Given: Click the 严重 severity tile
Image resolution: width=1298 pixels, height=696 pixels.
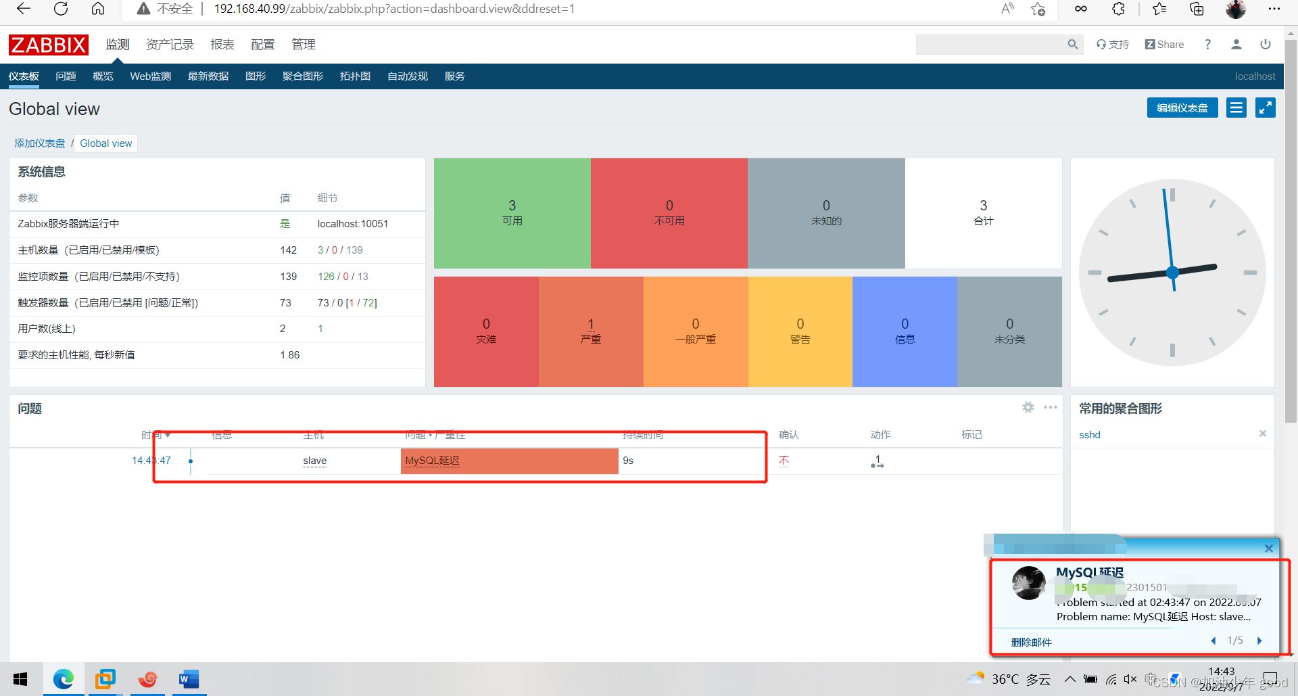Looking at the screenshot, I should [591, 331].
